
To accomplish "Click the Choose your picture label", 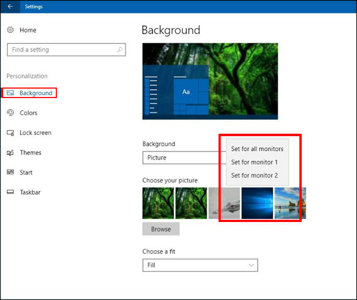I will pos(170,180).
